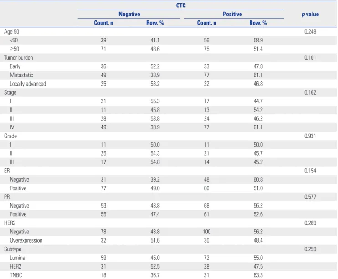The width and height of the screenshot is (338, 279).
Task: Select the value 46.8 in Locally advanced row
Action: point(258,84)
